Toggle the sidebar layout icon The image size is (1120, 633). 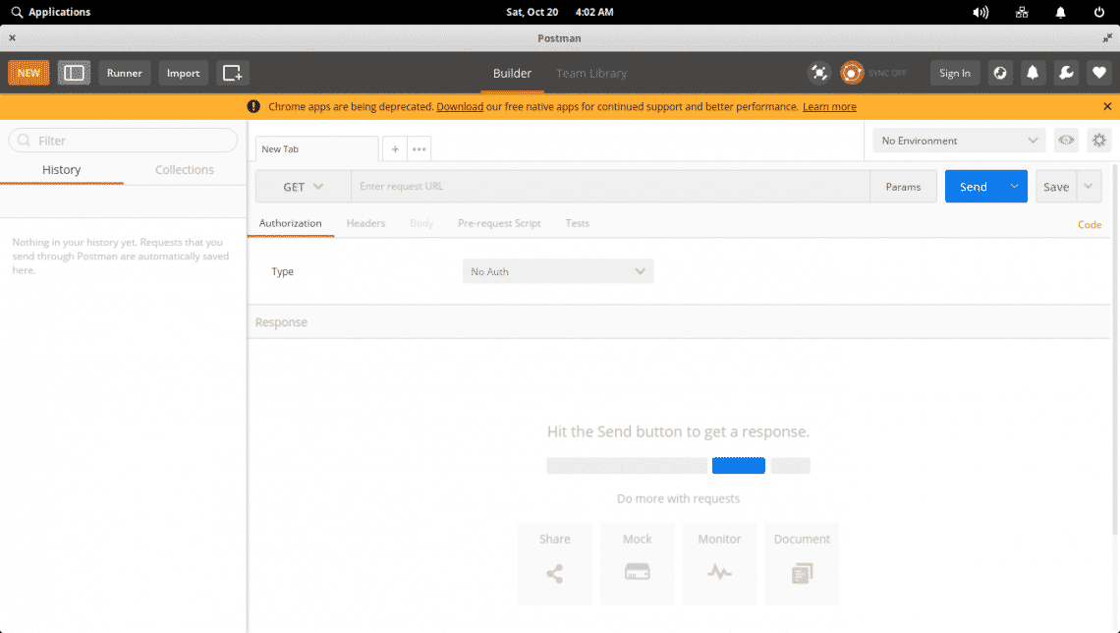pos(75,73)
